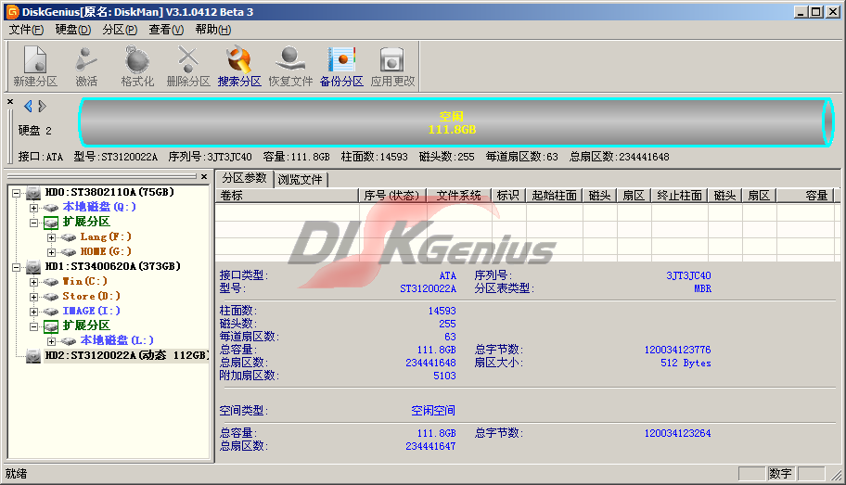Viewport: 846px width, 485px height.
Task: Open the 查看(V) menu
Action: coord(166,30)
